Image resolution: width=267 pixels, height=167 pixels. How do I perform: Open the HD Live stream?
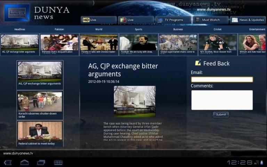pyautogui.click(x=99, y=20)
